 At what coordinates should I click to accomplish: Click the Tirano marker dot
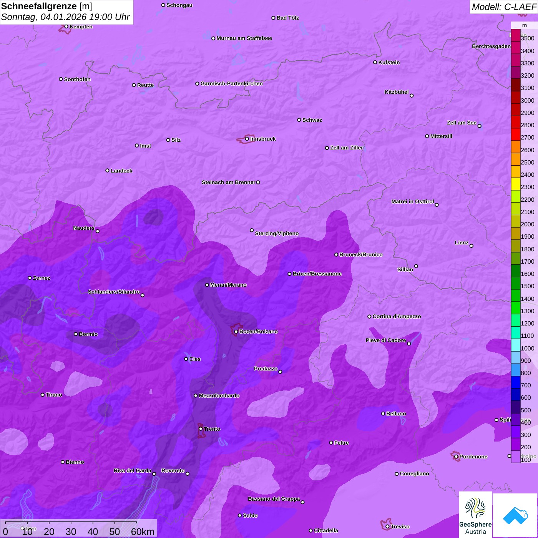click(43, 395)
